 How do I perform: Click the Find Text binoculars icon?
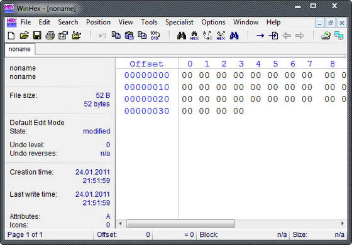coord(182,36)
